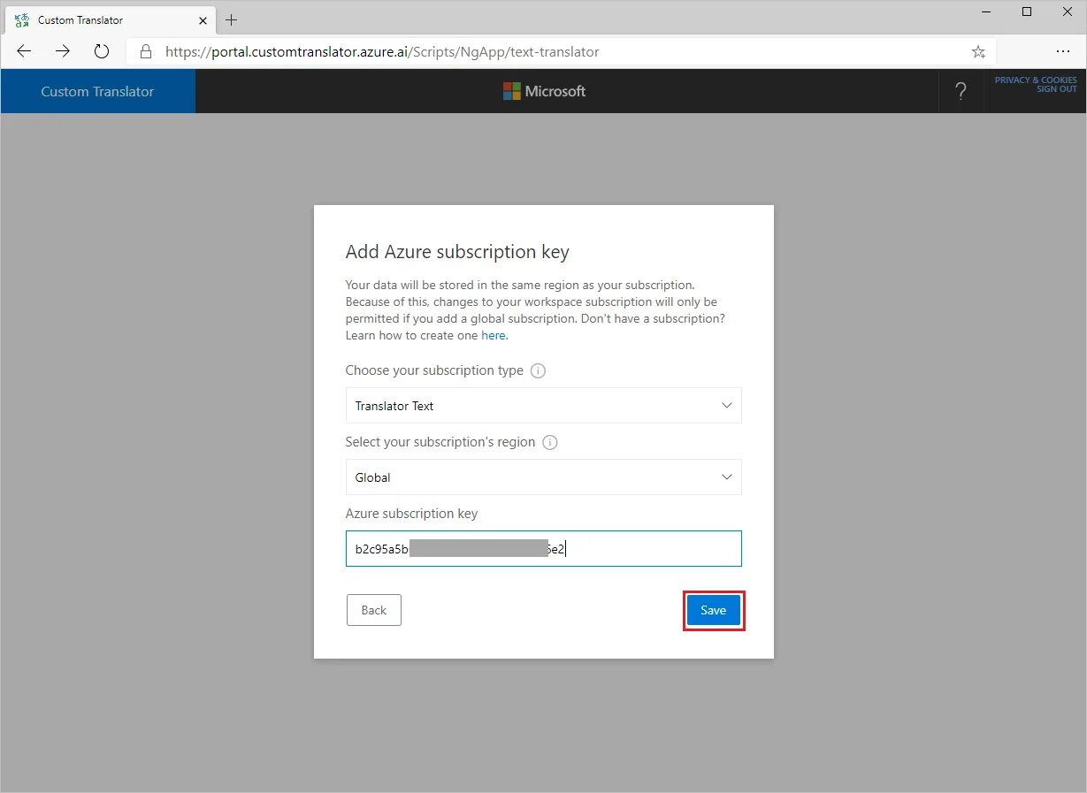
Task: Open browser Settings and more ellipsis
Action: [x=1063, y=51]
